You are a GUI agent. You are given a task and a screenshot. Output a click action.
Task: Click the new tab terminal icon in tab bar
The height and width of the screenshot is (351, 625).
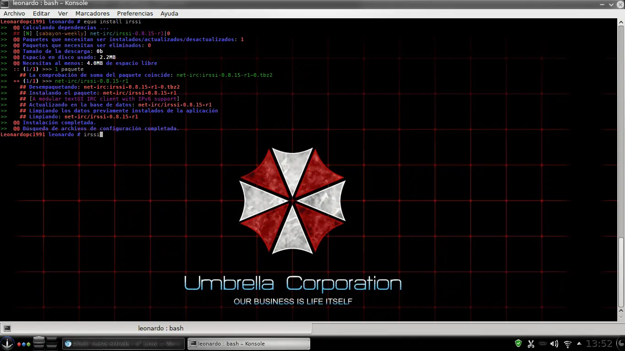tap(7, 328)
